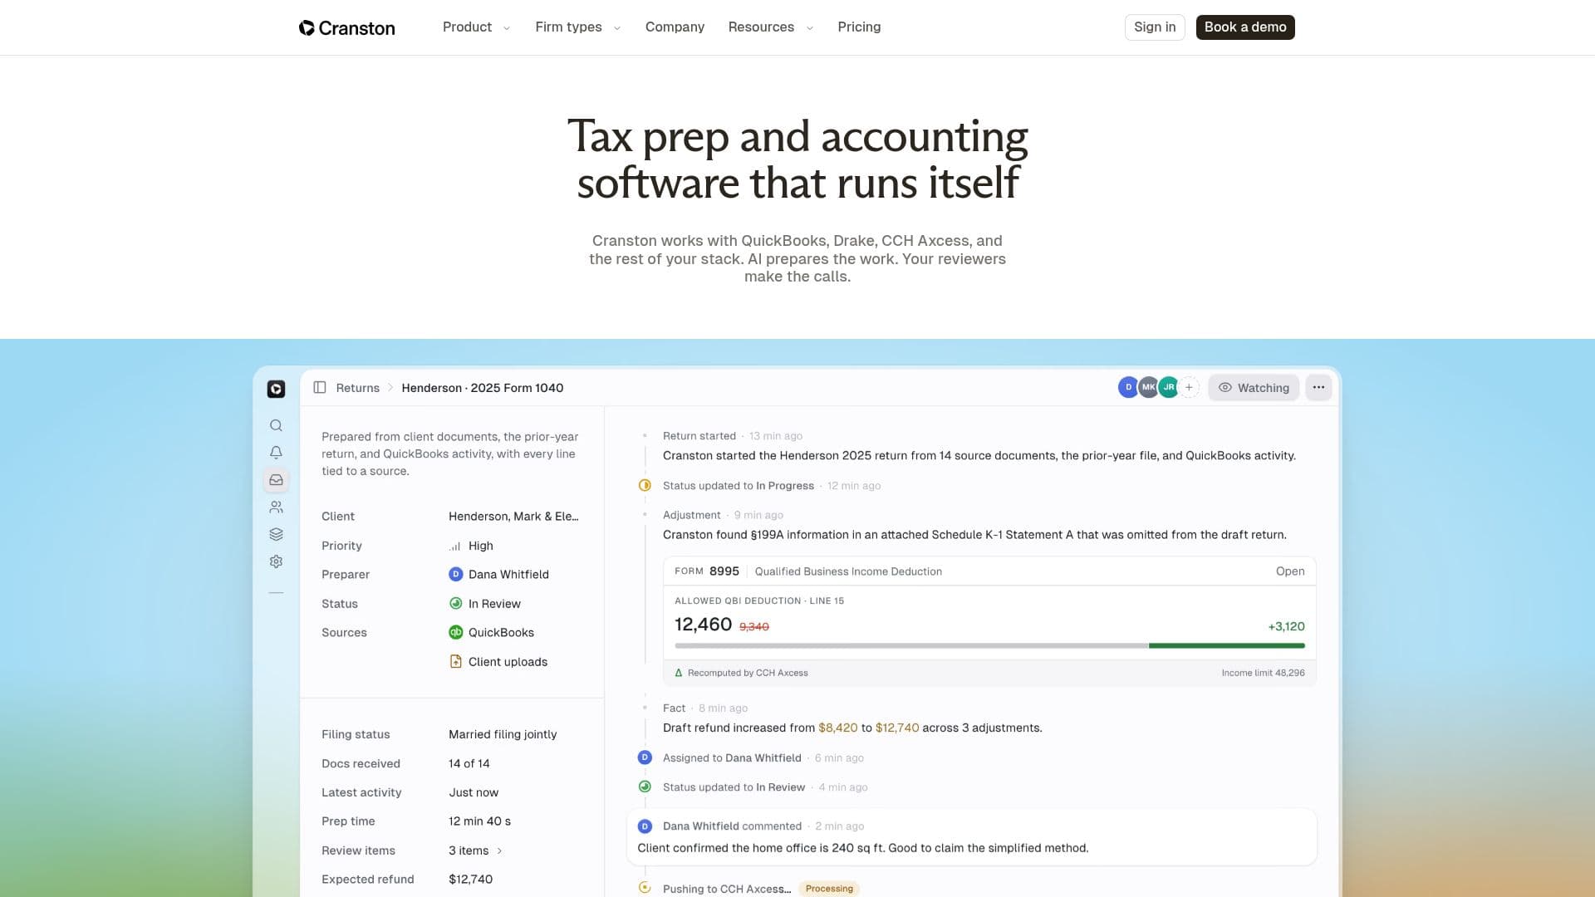Toggle the Watching eye button
Screen dimensions: 1595x897
[x=1254, y=387]
